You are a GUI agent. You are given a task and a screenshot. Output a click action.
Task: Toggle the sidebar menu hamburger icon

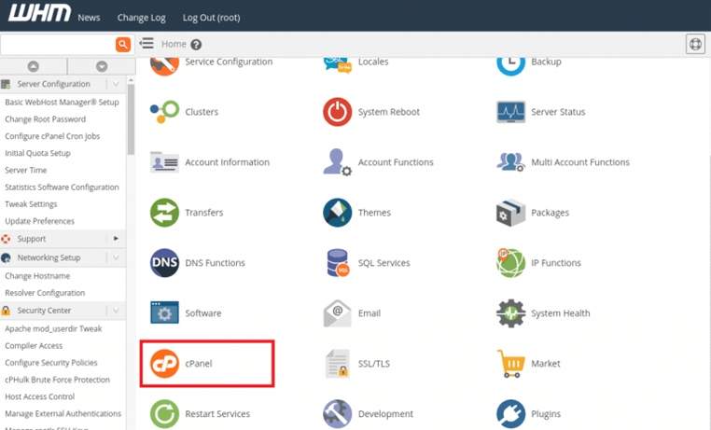pyautogui.click(x=146, y=43)
